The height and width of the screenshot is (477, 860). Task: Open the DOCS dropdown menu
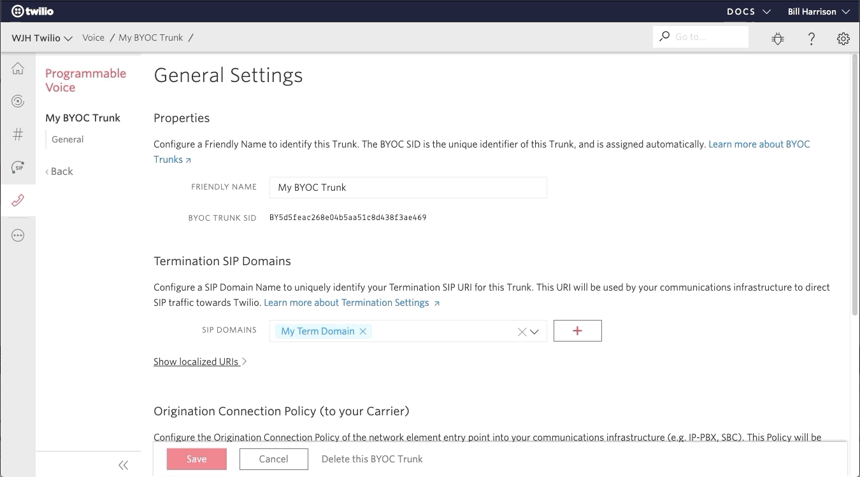click(749, 11)
